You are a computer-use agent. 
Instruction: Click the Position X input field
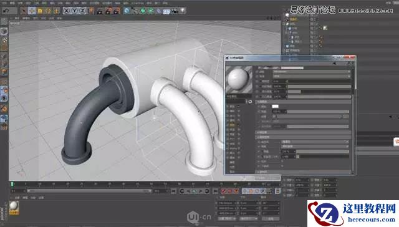click(x=226, y=203)
